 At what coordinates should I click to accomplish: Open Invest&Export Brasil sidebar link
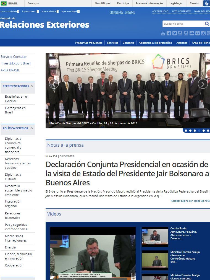[16, 63]
